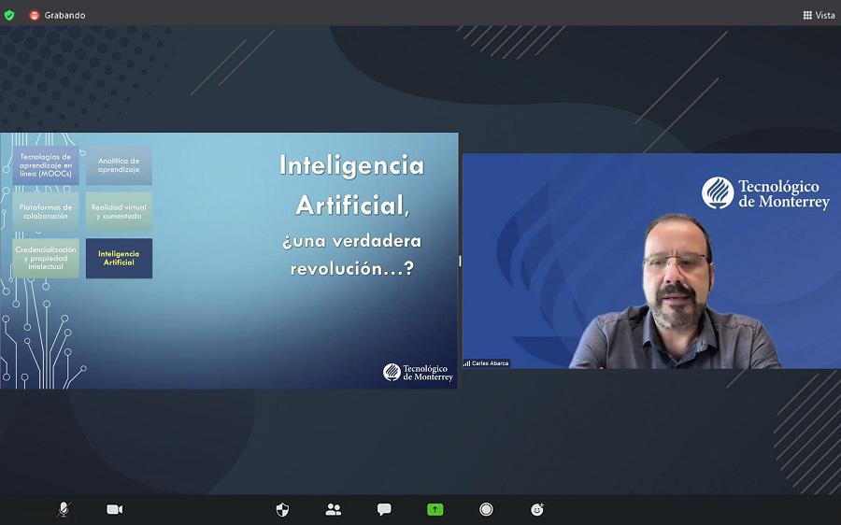Unmute the microphone in the toolbar
Screen dimensions: 841x525
click(x=64, y=509)
